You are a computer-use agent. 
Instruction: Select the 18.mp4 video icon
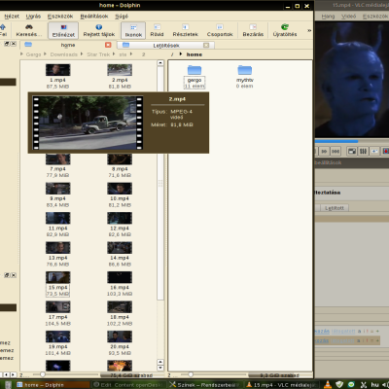coord(120,307)
